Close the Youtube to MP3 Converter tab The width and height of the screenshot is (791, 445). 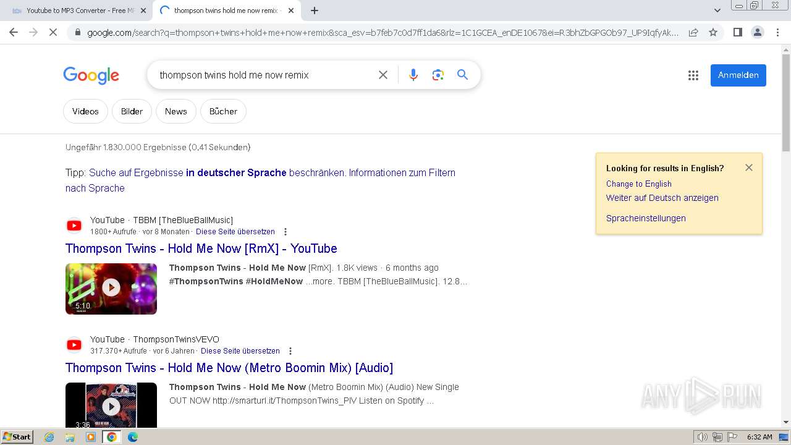pyautogui.click(x=143, y=11)
